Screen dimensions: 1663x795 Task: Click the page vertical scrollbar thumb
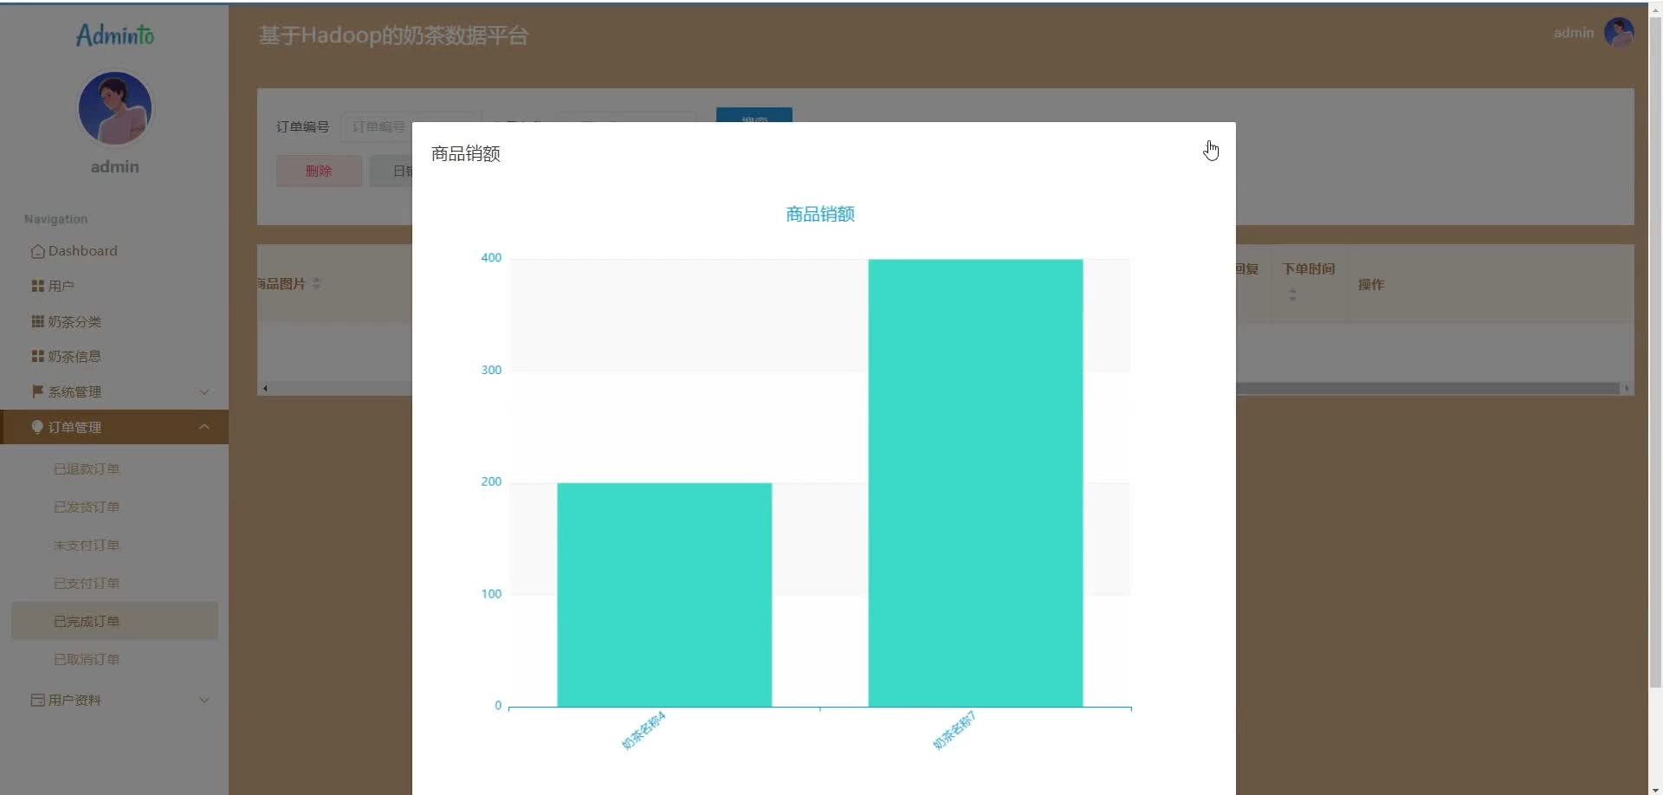1655,351
